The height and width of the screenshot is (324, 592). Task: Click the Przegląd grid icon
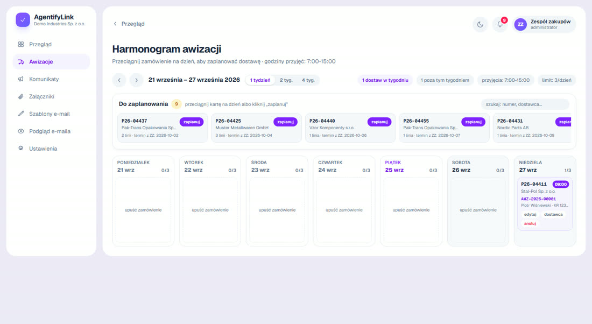point(21,44)
